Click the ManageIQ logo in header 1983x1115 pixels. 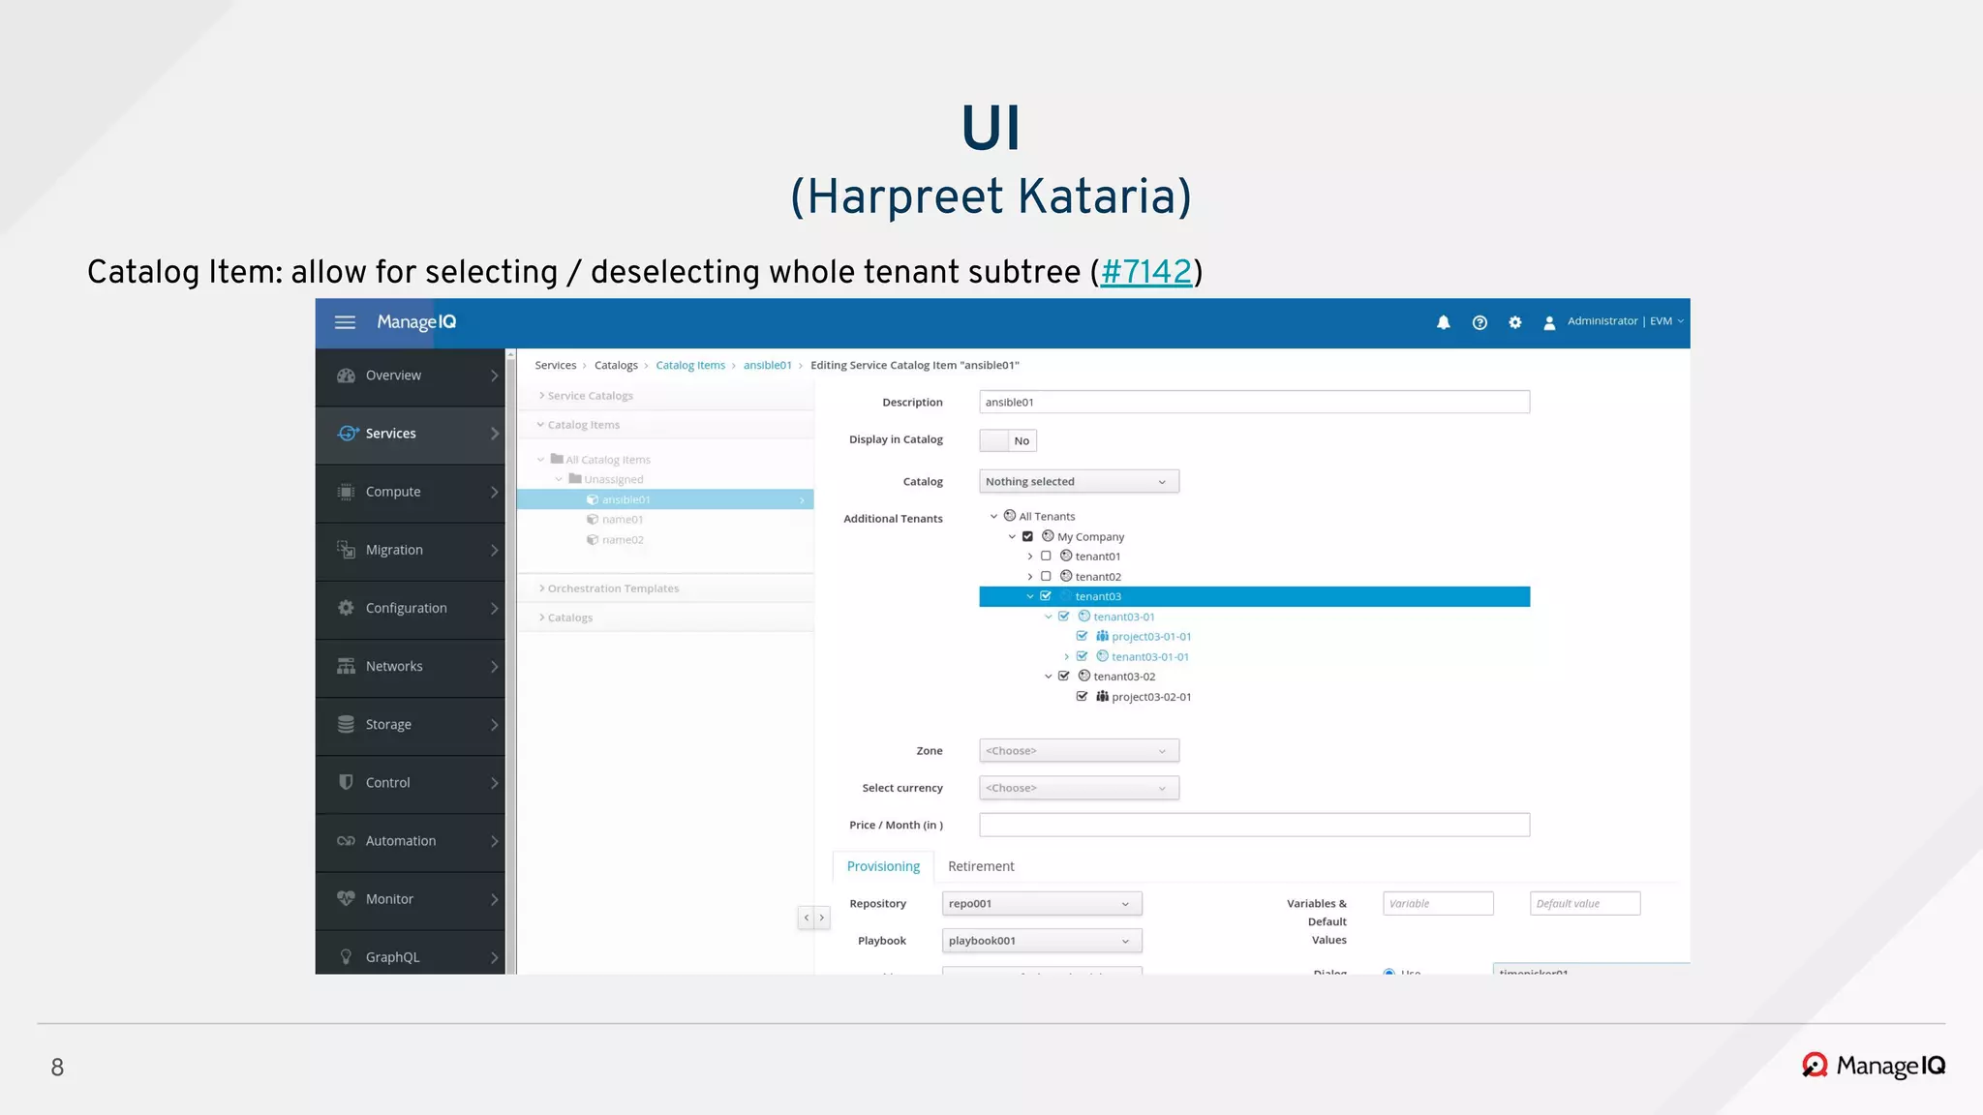pyautogui.click(x=416, y=322)
